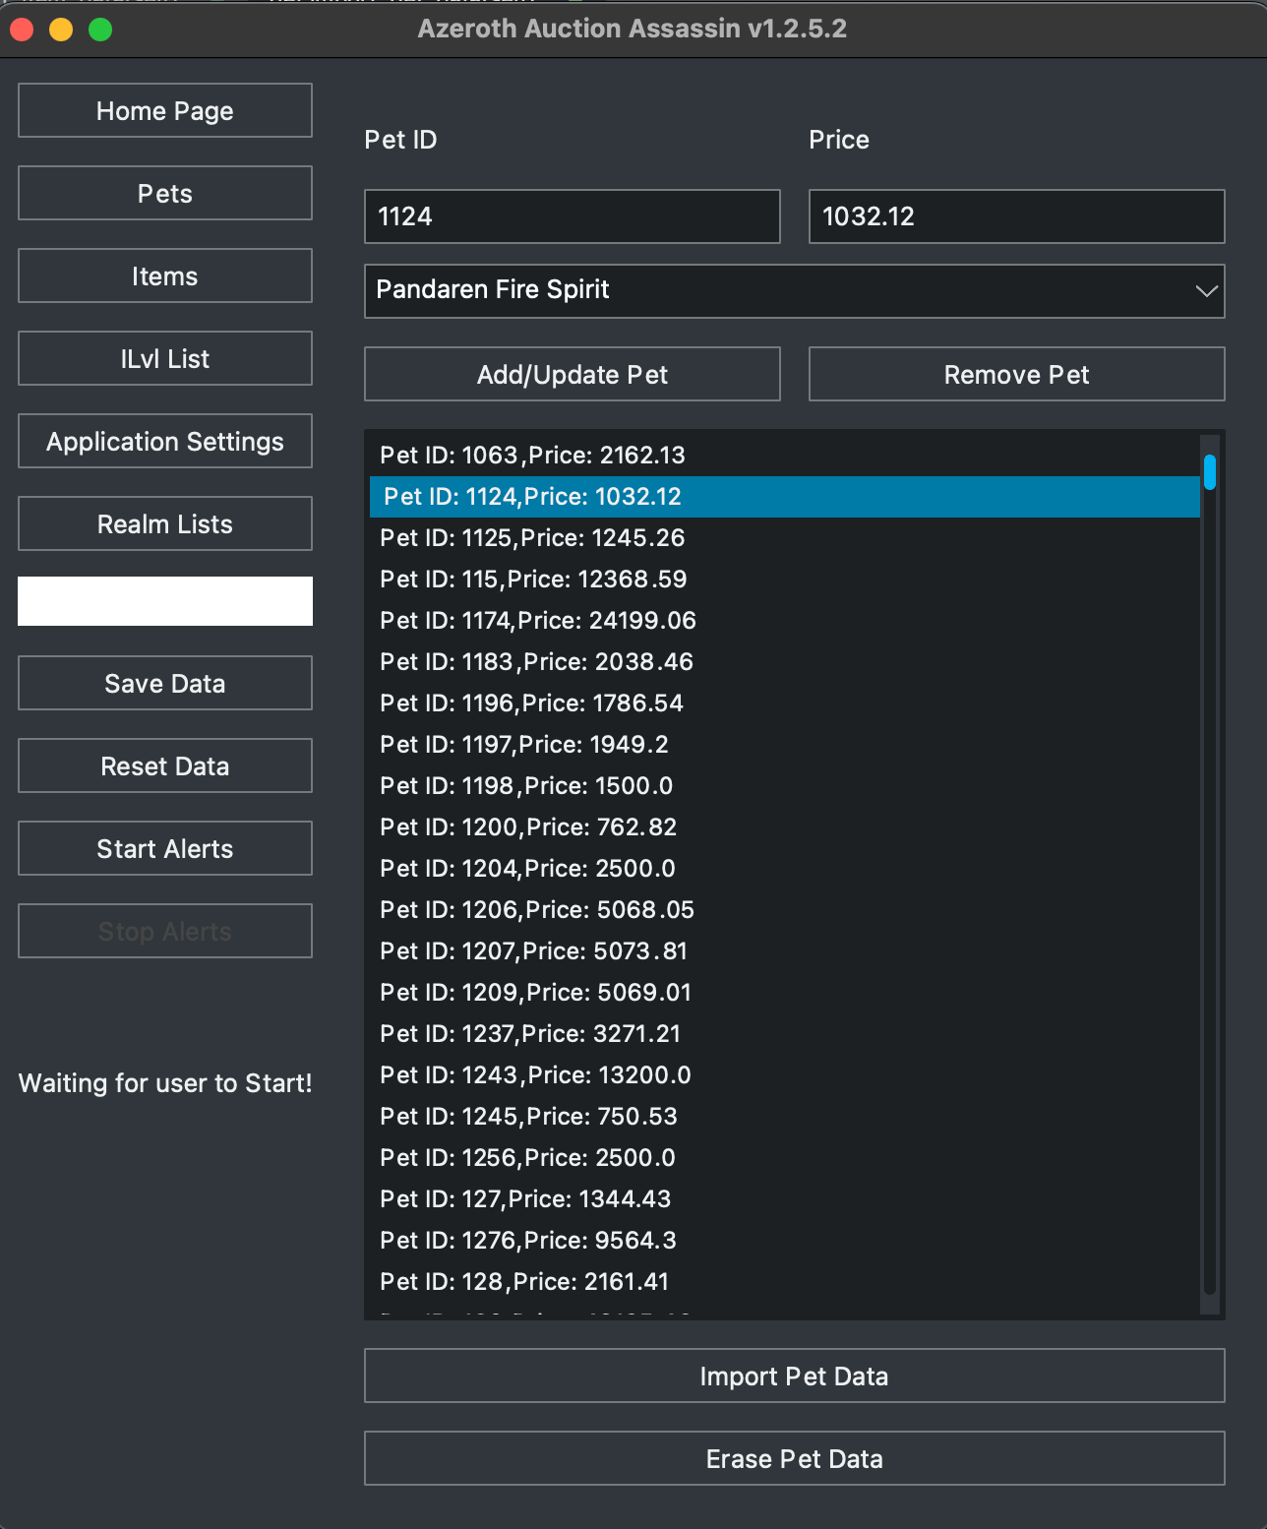
Task: Select row Pet ID: 1125,Price: 1245.26
Action: [x=785, y=538]
